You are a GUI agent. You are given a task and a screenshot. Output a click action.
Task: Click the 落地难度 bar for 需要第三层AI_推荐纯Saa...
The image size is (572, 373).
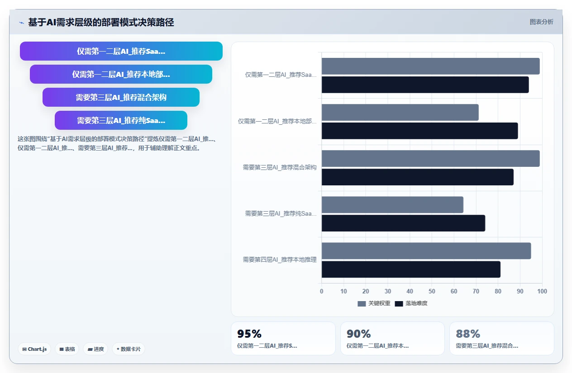[403, 223]
